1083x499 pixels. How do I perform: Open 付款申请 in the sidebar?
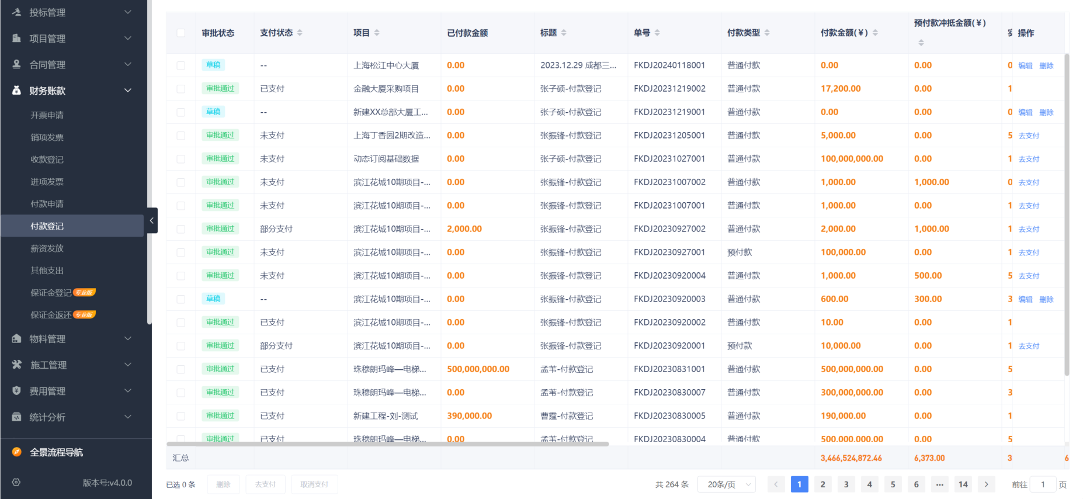pos(47,204)
